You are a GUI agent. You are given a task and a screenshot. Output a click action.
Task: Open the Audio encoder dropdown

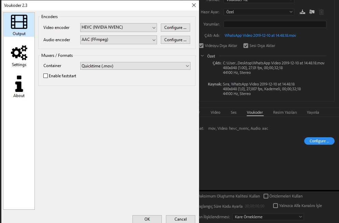pyautogui.click(x=118, y=40)
